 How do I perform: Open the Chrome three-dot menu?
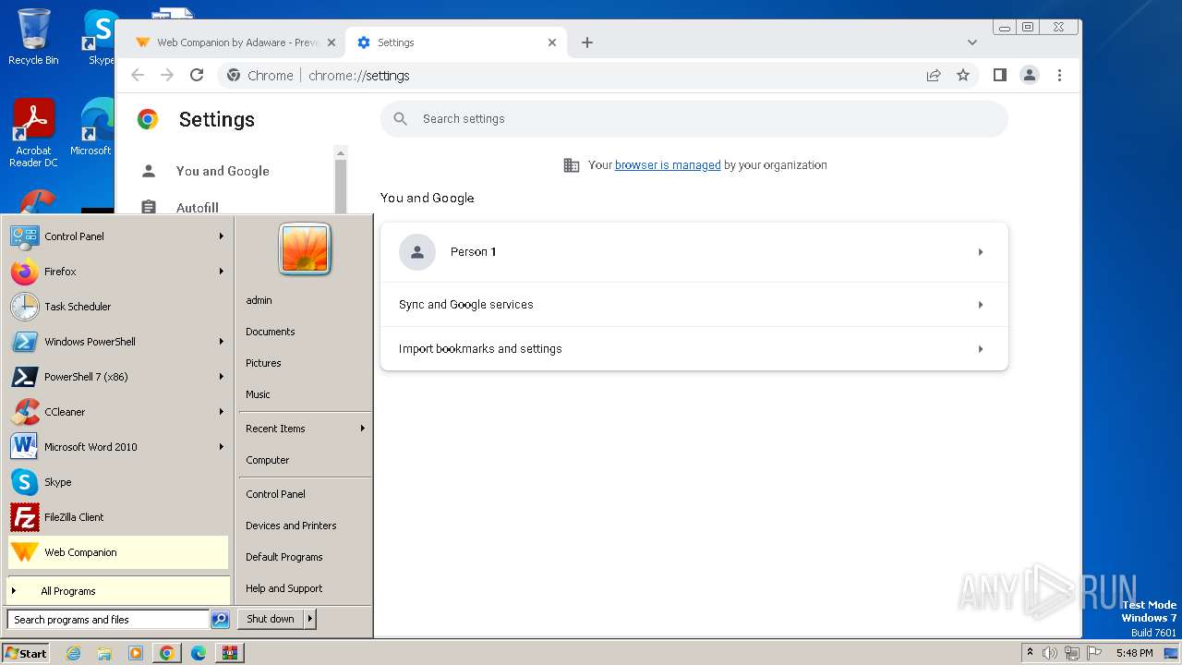[x=1059, y=76]
